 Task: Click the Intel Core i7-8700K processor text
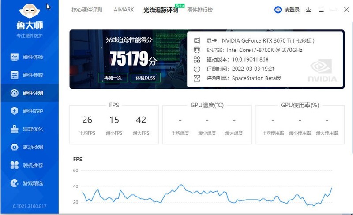[264, 50]
